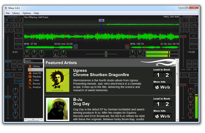Screen dimensions: 205x133
Task: Open Web info for B-Ju
Action: 162,116
